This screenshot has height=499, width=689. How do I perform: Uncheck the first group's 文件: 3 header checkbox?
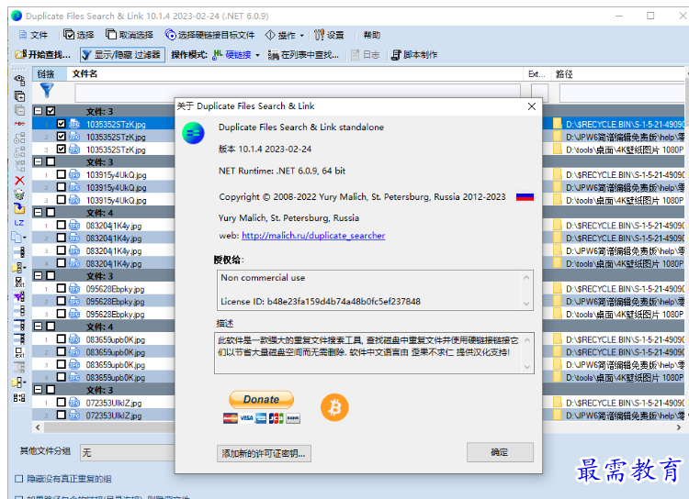point(51,111)
